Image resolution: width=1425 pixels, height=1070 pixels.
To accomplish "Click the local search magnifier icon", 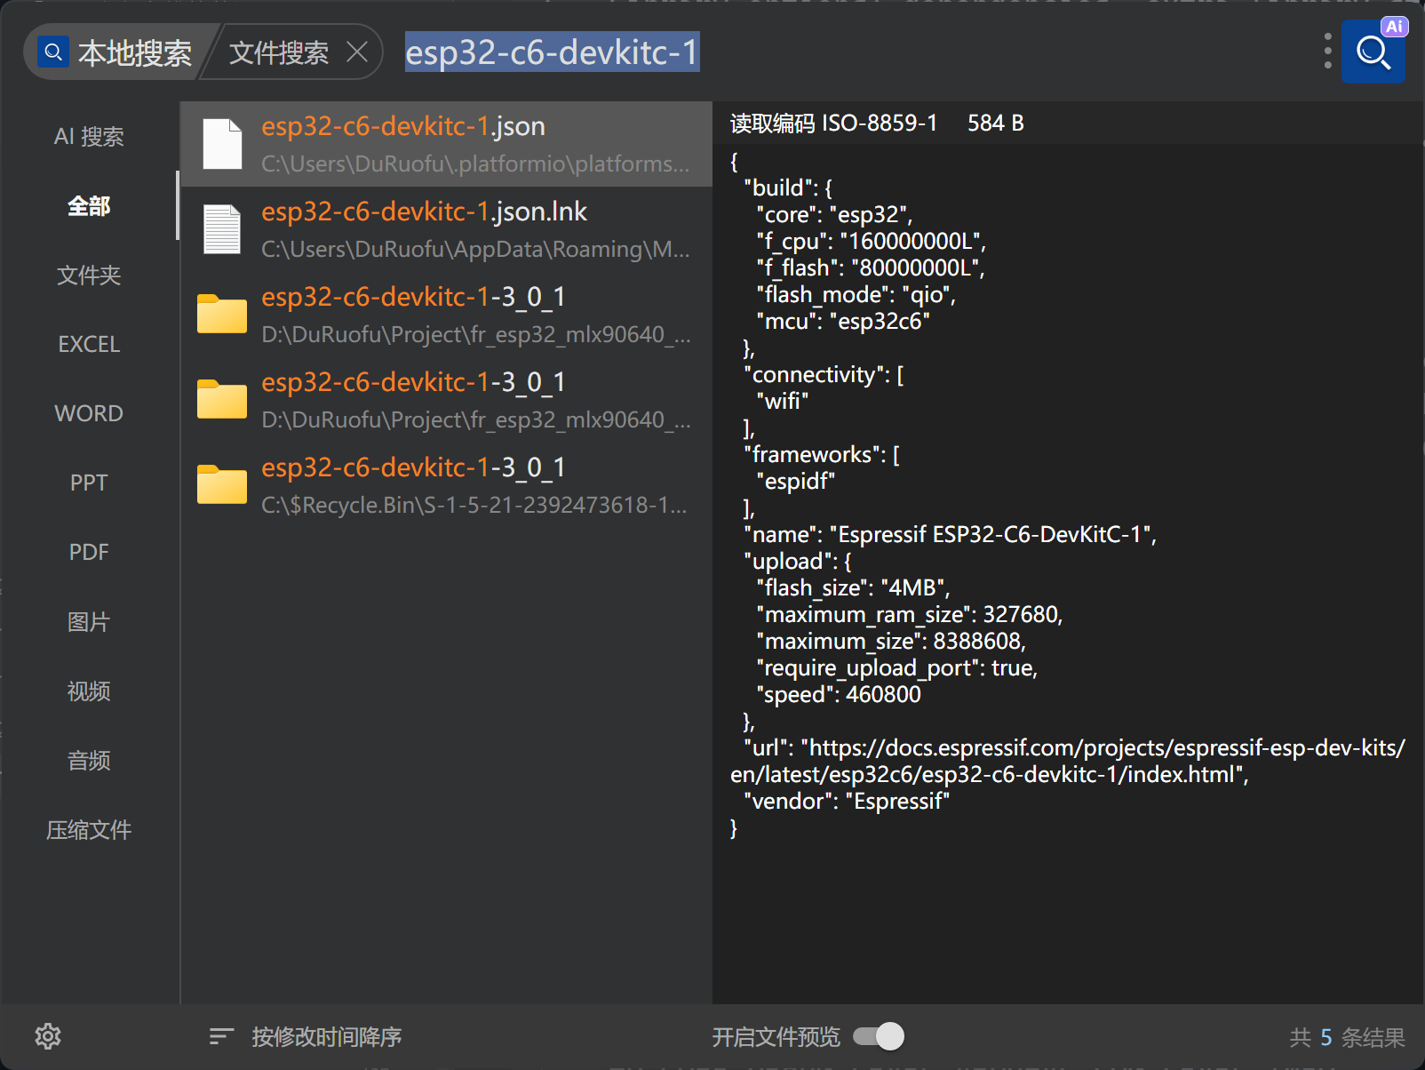I will [53, 52].
